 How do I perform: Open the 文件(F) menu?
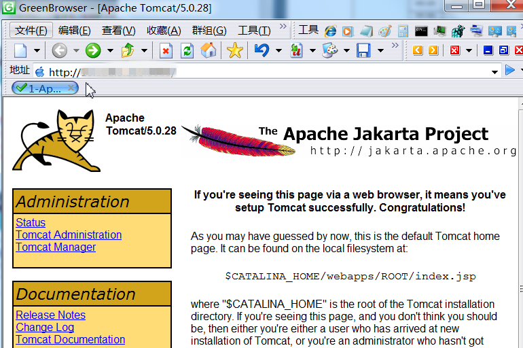(31, 31)
